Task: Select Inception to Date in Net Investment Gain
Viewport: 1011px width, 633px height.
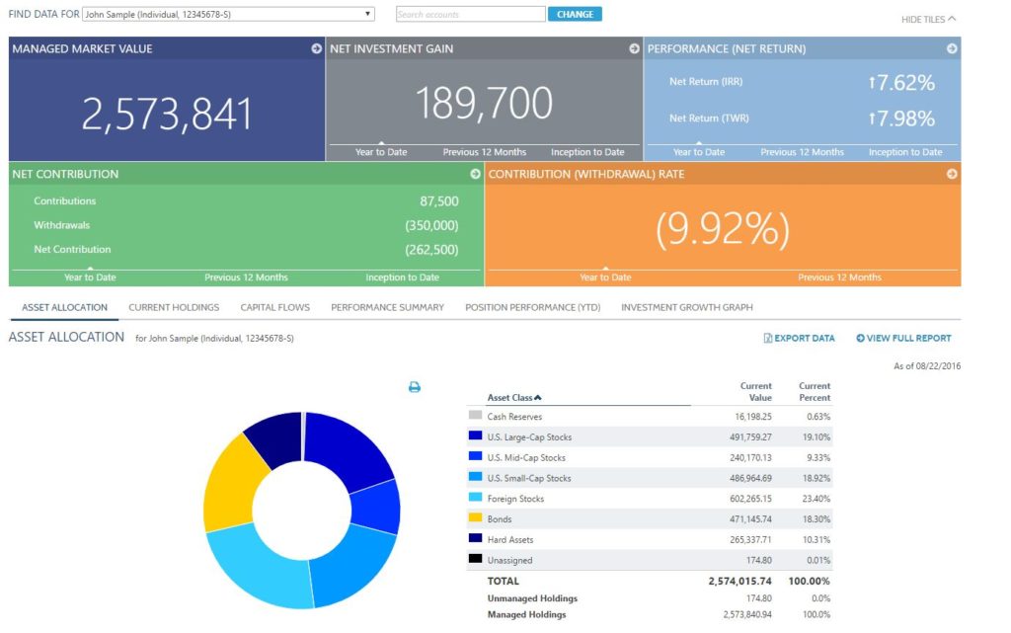Action: click(x=587, y=152)
